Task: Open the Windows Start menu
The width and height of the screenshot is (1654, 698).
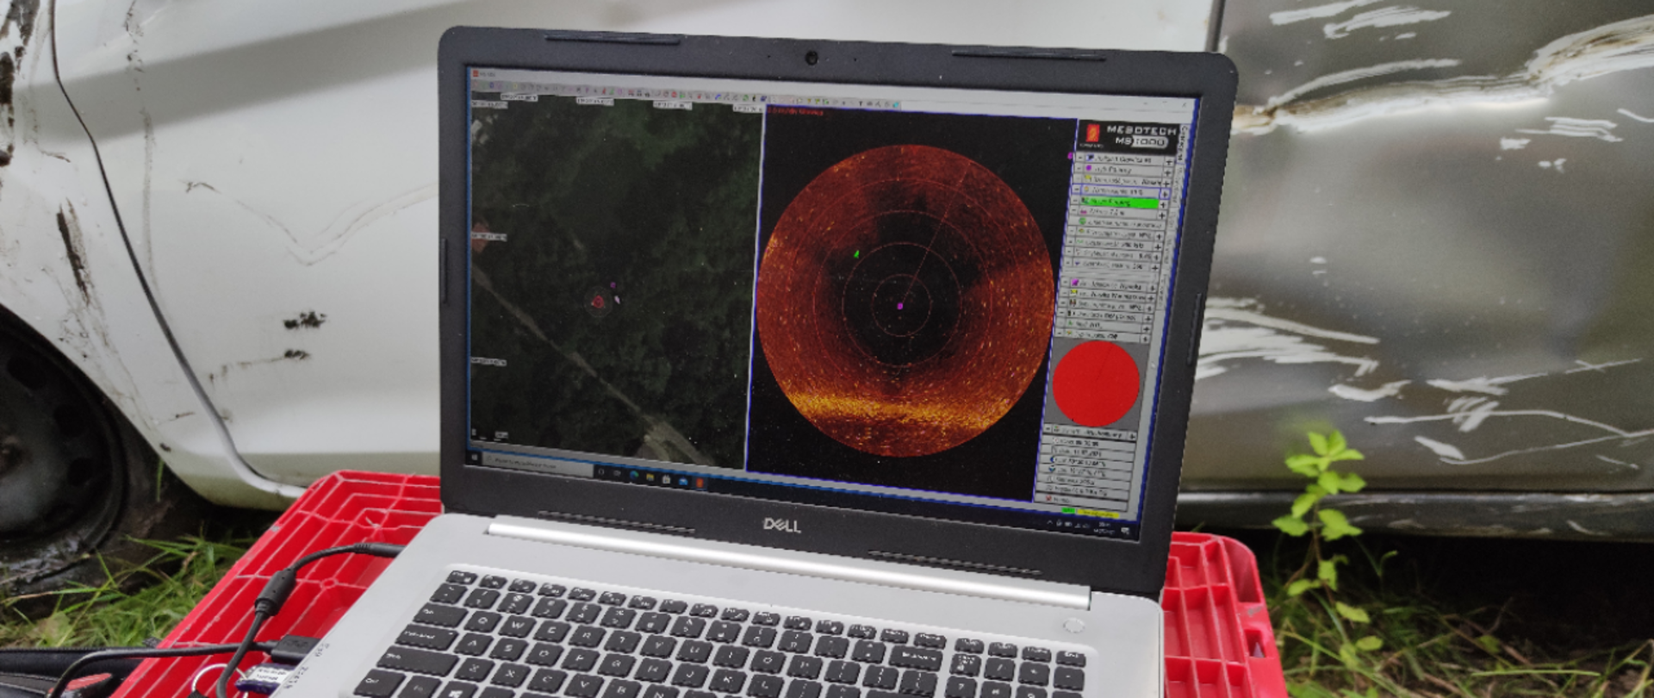Action: [475, 458]
